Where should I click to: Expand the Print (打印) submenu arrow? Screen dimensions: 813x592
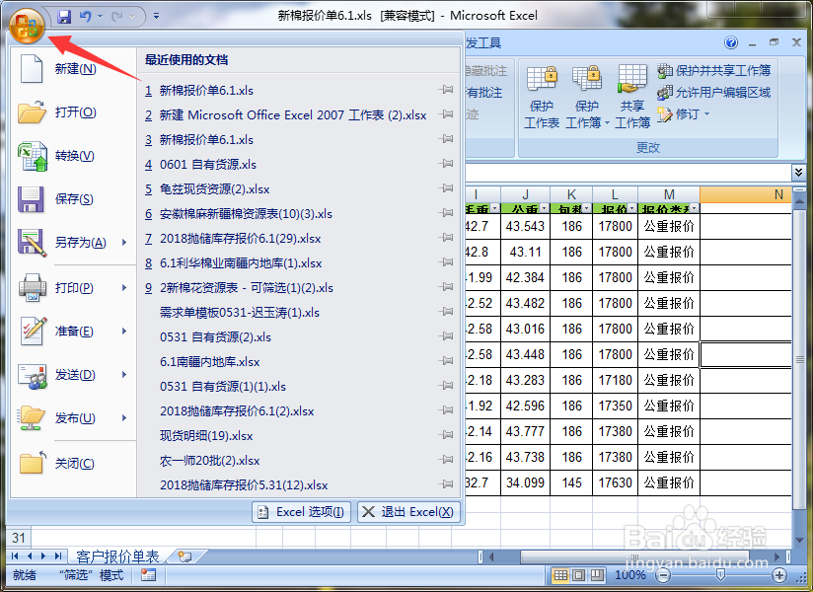(124, 288)
